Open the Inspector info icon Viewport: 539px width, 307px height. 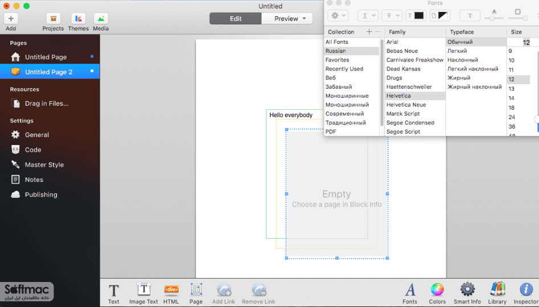tap(526, 289)
